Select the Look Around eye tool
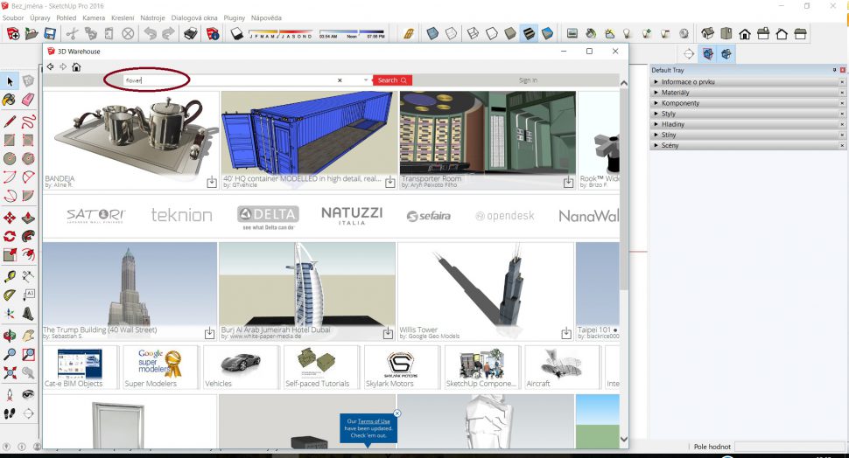 28,395
